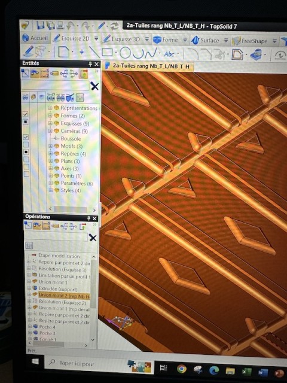Select the circle sketch tool
Screen dimensions: 287x383
point(125,53)
